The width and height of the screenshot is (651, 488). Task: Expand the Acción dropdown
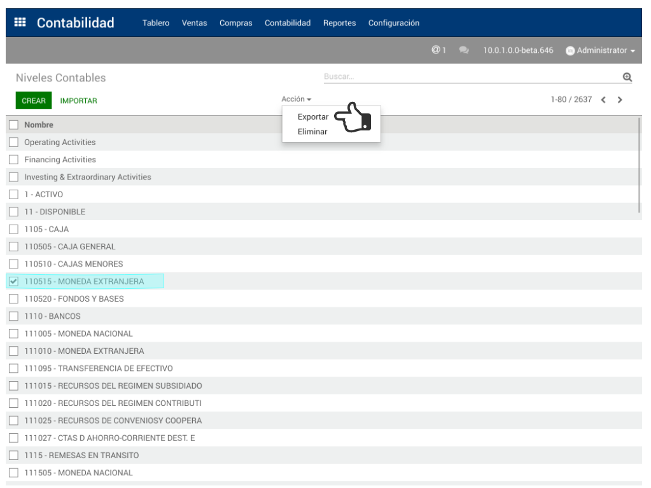(x=296, y=99)
